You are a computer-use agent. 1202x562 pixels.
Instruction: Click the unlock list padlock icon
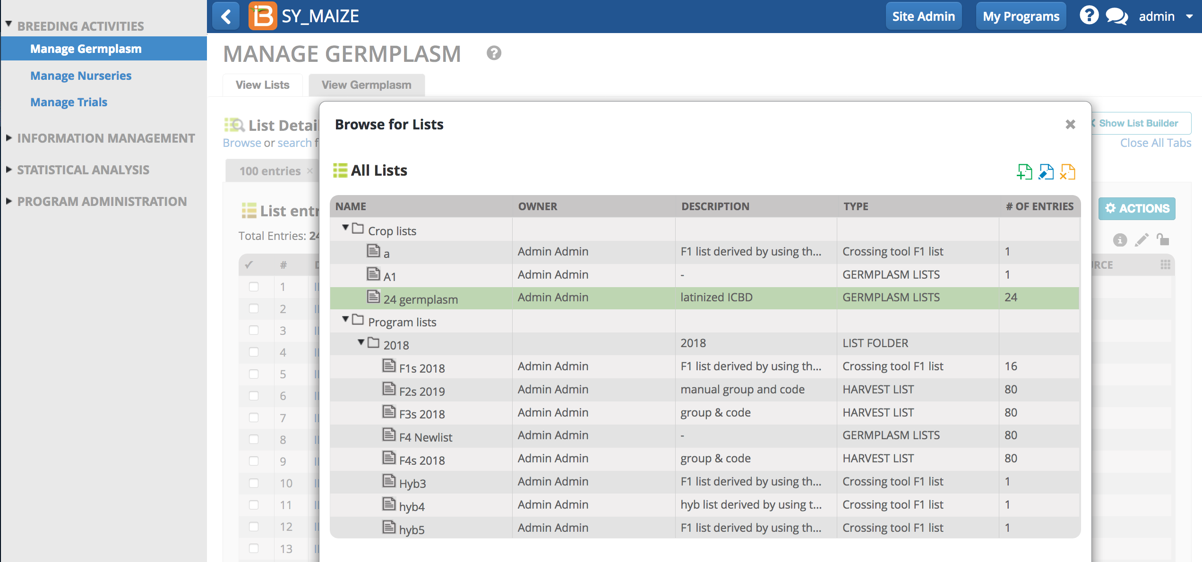(1163, 239)
